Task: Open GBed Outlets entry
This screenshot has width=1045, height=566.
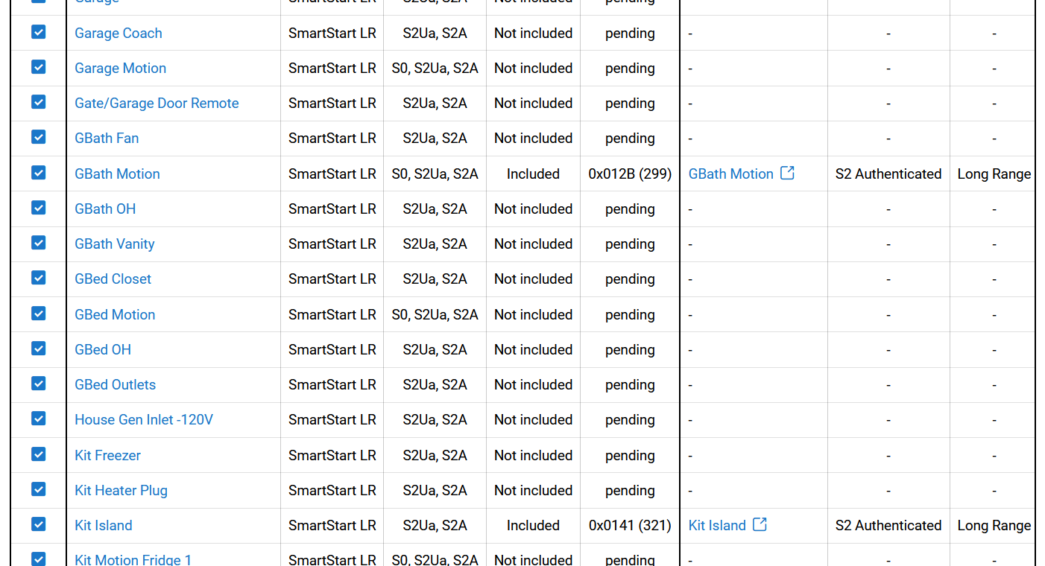Action: point(115,385)
